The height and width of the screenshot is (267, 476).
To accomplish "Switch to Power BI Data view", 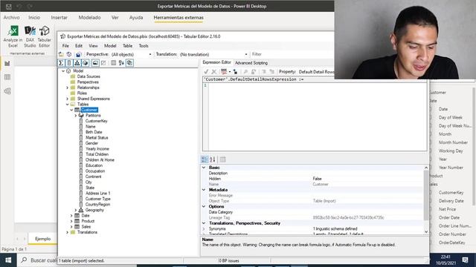I will pos(7,77).
